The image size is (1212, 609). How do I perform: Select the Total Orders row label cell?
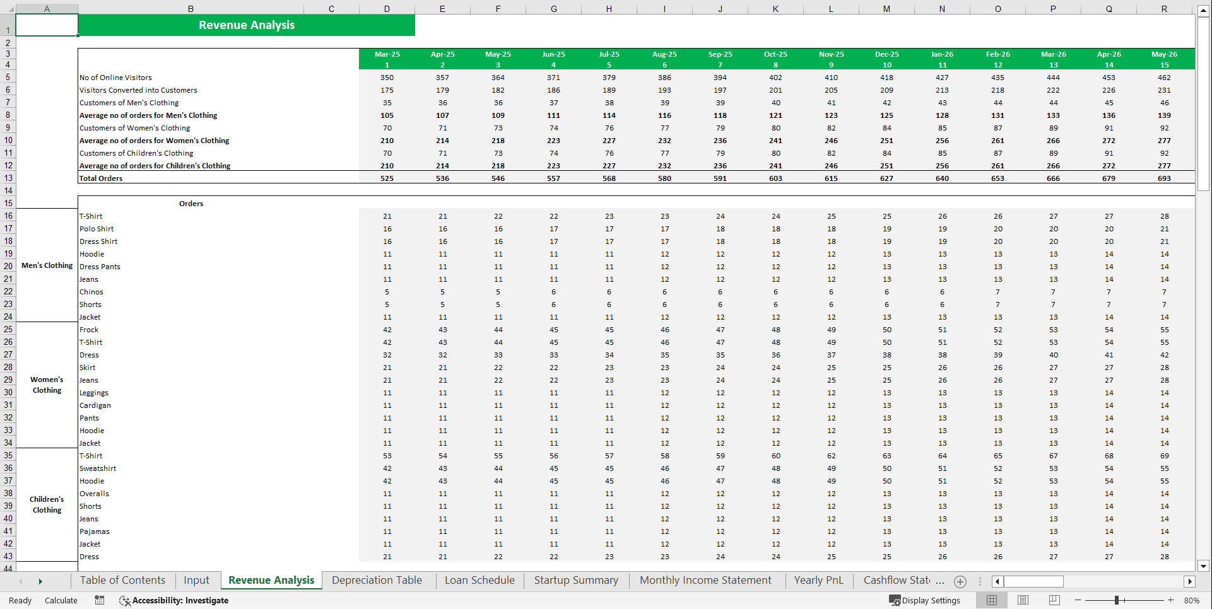(x=102, y=178)
